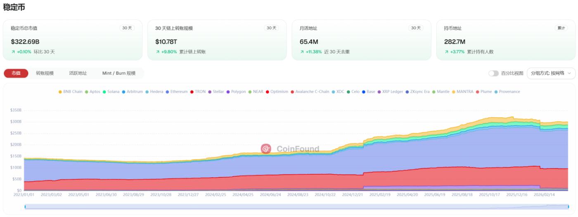Screen dimensions: 578x217
Task: Open the 分组方式 grouping dropdown
Action: pyautogui.click(x=551, y=73)
